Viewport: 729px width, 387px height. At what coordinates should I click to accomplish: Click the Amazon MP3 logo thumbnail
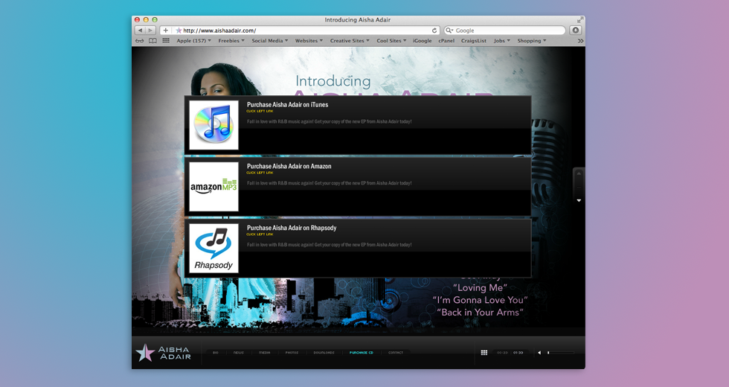click(x=214, y=187)
